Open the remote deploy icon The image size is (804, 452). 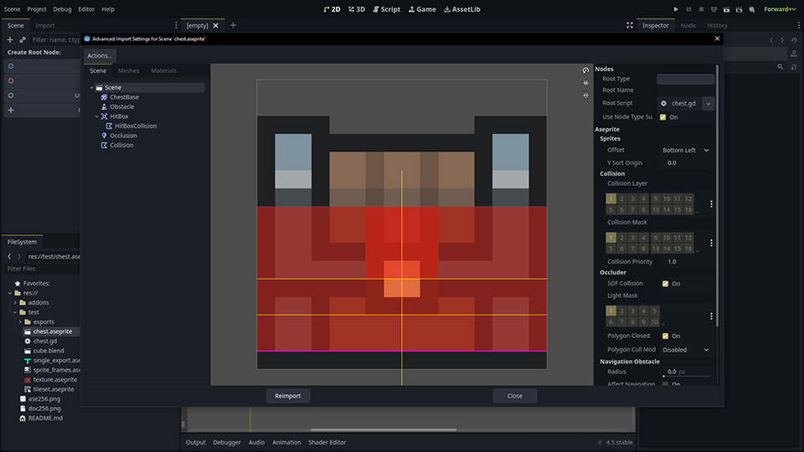[714, 9]
